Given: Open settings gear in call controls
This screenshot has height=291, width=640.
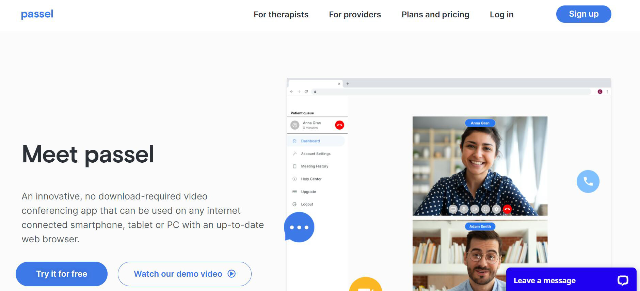Looking at the screenshot, I should coord(496,209).
